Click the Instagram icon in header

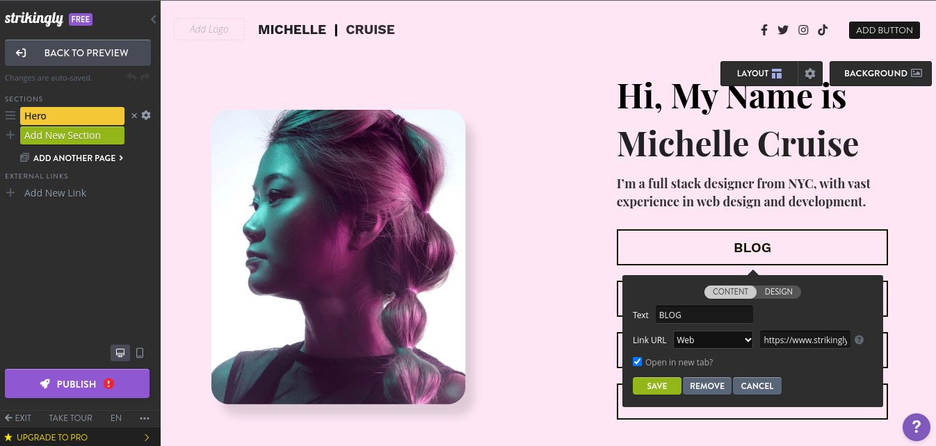pos(803,30)
